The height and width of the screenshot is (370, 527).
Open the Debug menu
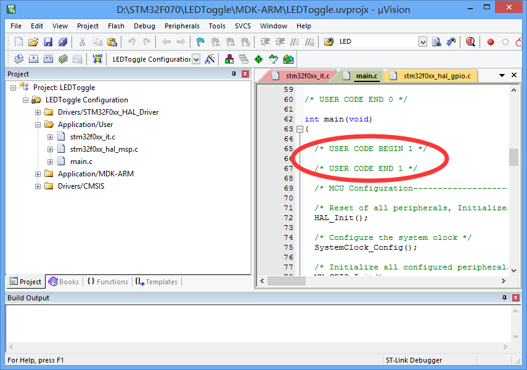click(144, 26)
